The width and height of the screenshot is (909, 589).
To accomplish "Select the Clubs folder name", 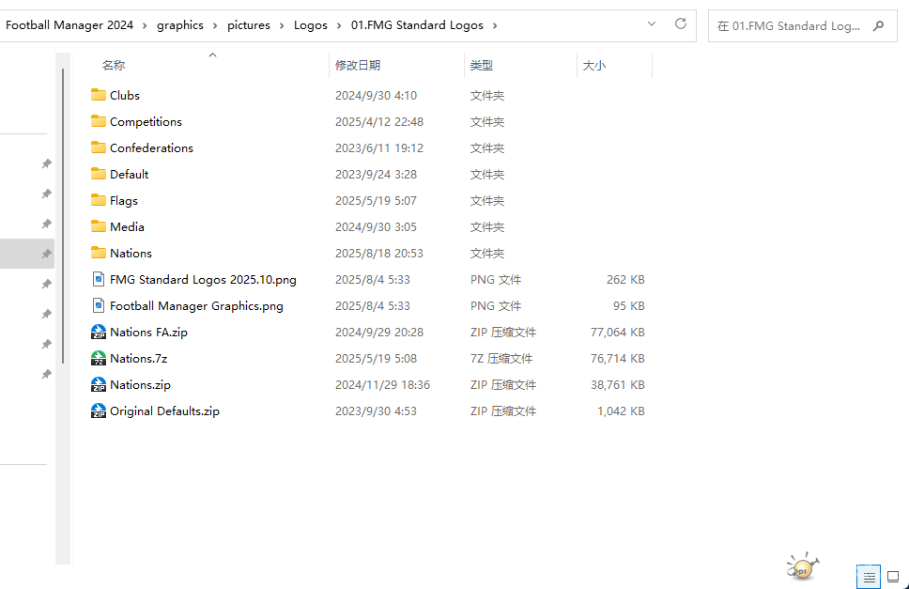I will point(125,95).
